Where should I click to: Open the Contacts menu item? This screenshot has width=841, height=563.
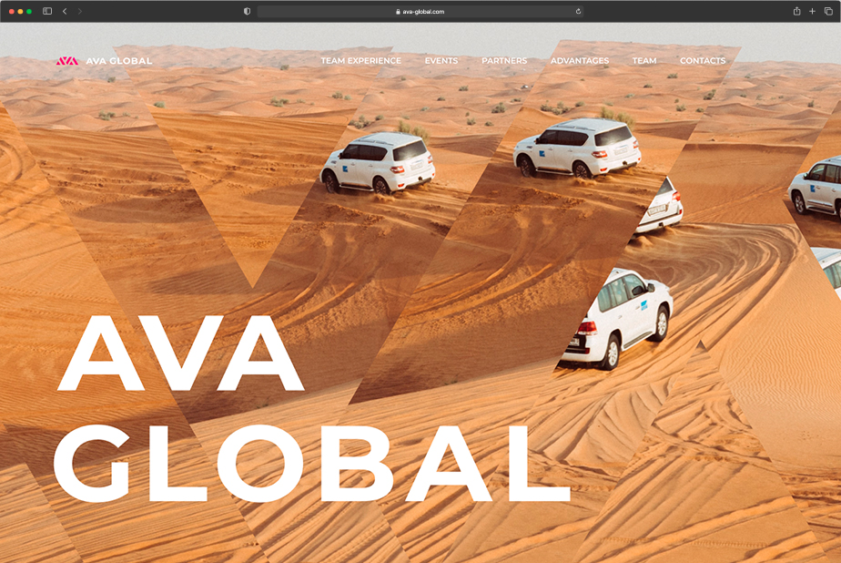(x=703, y=61)
